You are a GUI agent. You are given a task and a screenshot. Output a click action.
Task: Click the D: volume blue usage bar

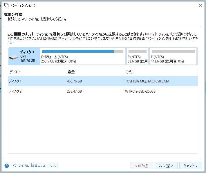click(78, 51)
